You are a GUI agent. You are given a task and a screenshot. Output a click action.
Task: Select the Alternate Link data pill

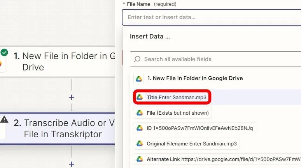click(x=217, y=159)
